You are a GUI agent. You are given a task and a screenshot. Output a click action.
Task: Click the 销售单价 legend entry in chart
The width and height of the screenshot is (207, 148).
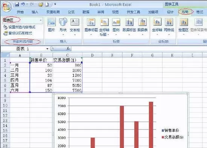tap(170, 130)
